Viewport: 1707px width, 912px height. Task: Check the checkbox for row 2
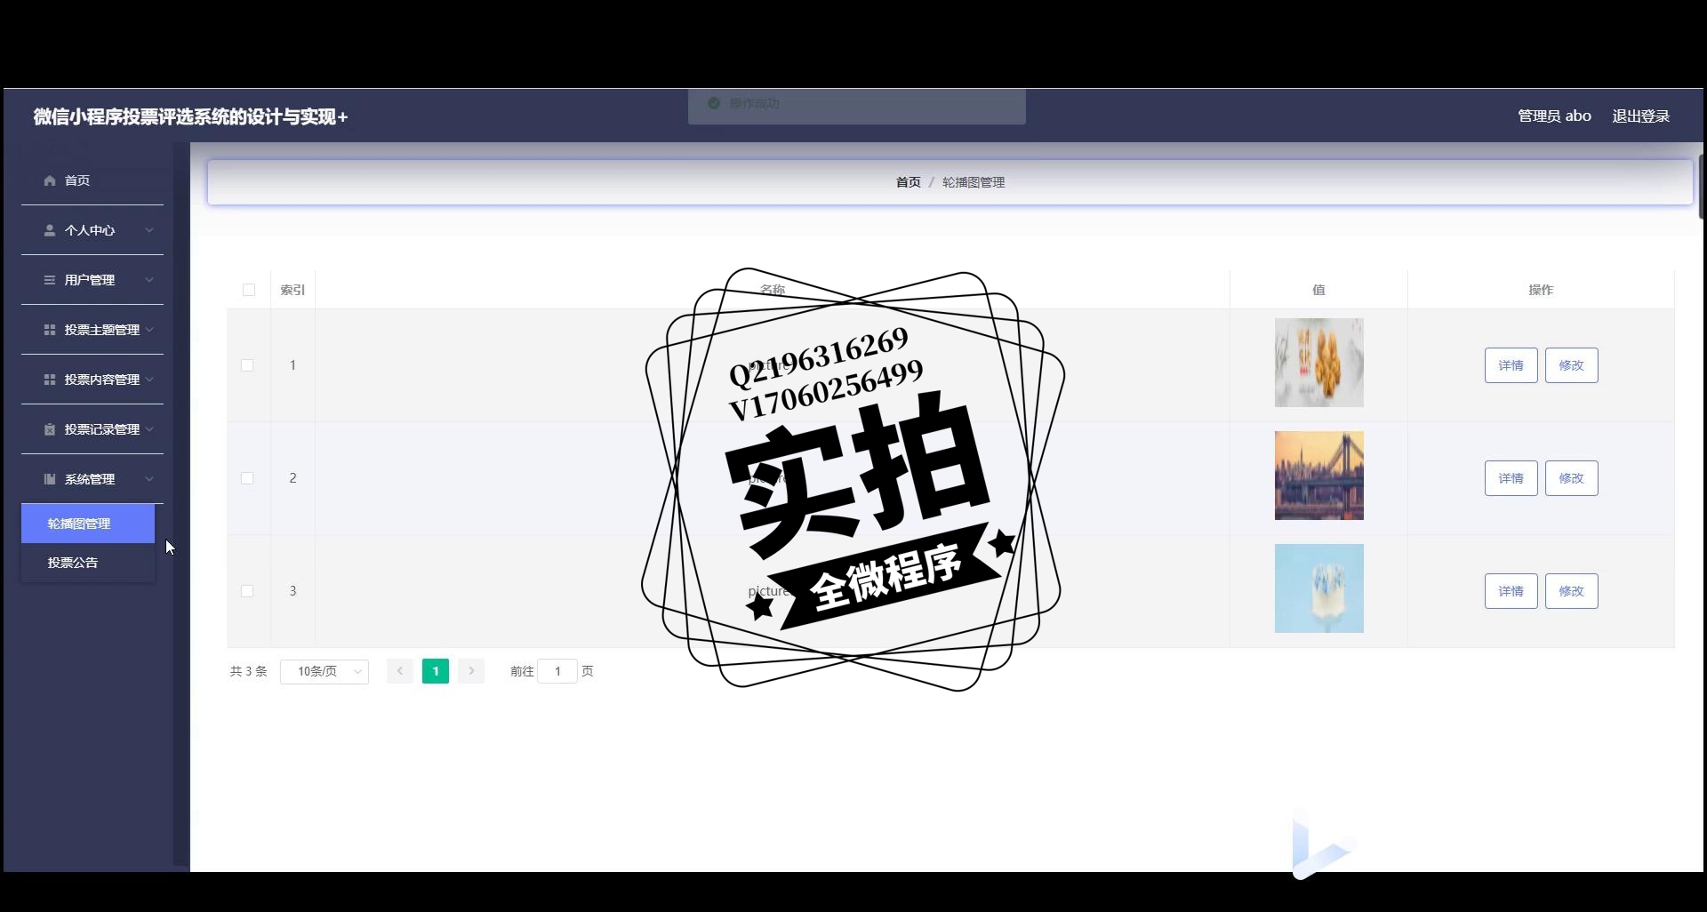pos(247,478)
